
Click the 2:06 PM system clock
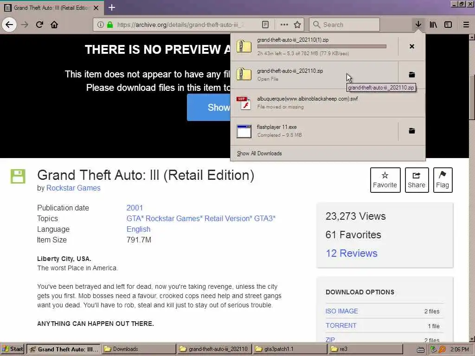click(x=459, y=350)
